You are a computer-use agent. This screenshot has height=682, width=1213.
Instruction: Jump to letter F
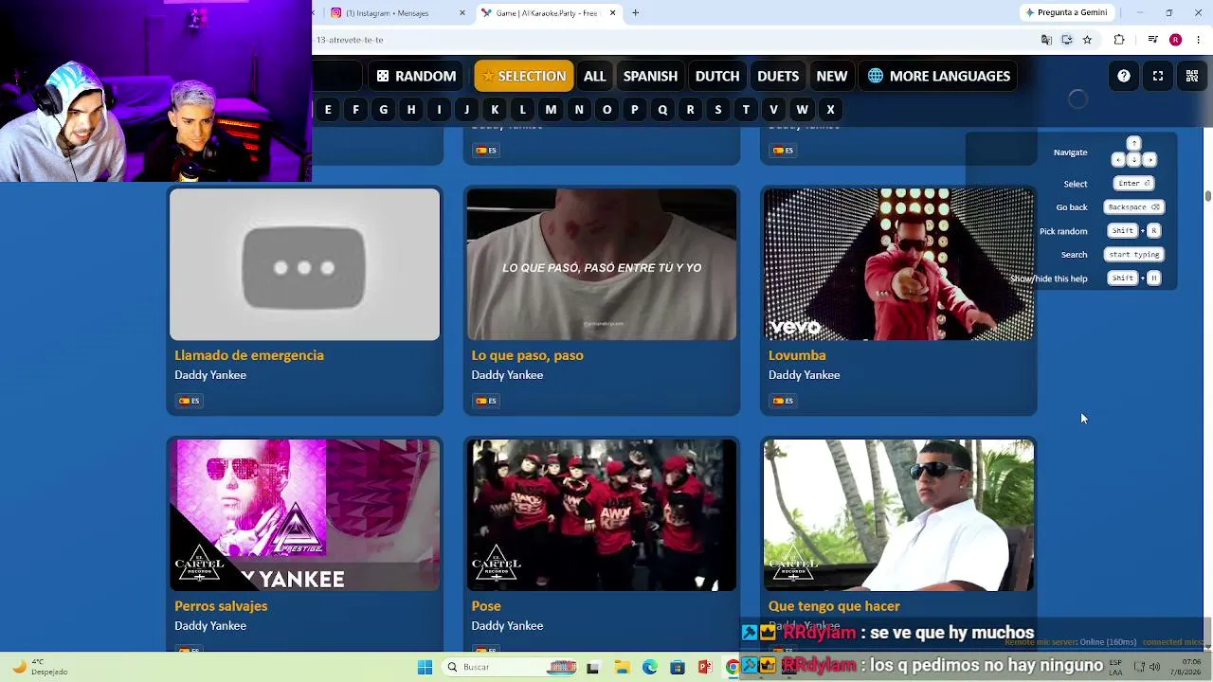click(355, 110)
